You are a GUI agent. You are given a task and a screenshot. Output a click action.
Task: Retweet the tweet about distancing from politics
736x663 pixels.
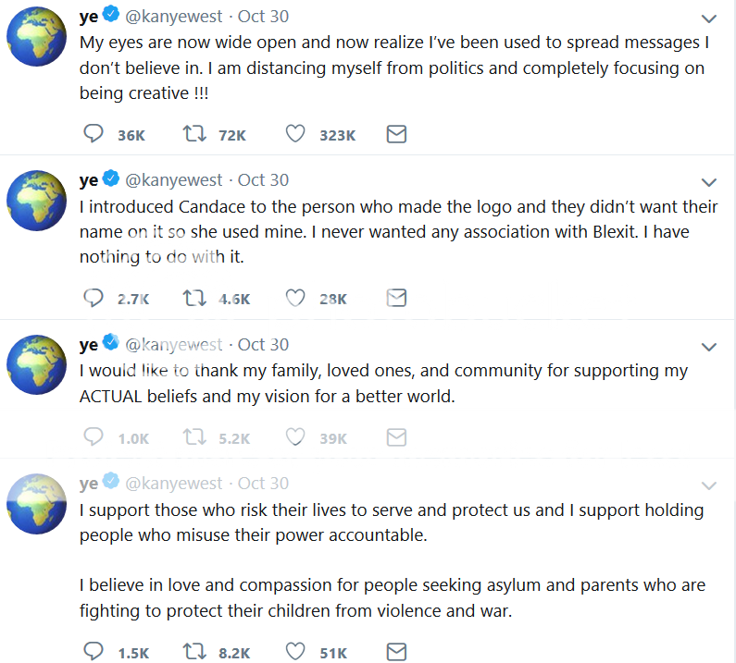point(194,134)
